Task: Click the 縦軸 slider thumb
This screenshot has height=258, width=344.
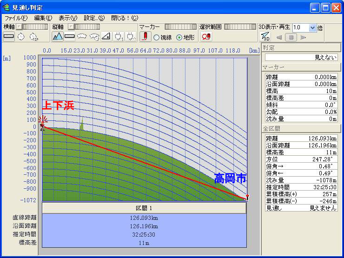Action: pos(71,27)
